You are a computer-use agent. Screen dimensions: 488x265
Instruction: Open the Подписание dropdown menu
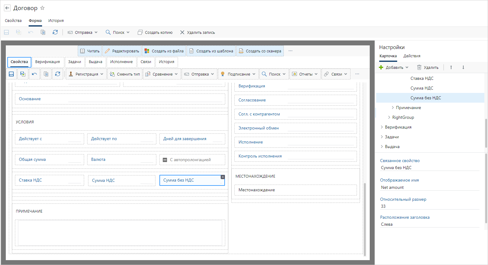click(238, 74)
